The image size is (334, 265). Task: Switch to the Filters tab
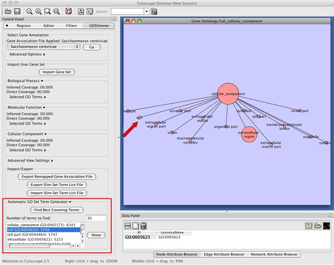[72, 26]
